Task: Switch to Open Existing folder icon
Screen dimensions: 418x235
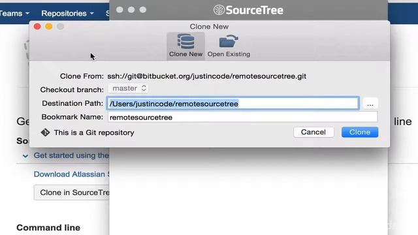Action: point(229,41)
